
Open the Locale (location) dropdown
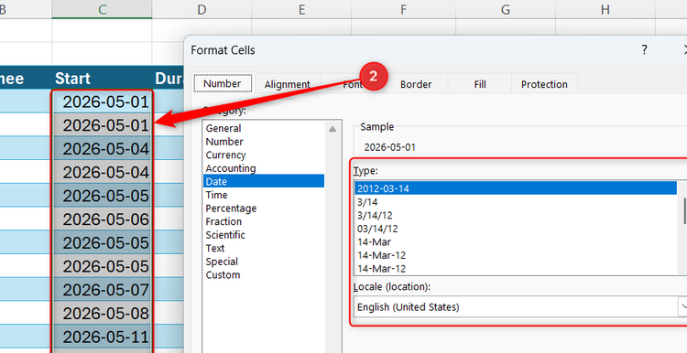[682, 307]
